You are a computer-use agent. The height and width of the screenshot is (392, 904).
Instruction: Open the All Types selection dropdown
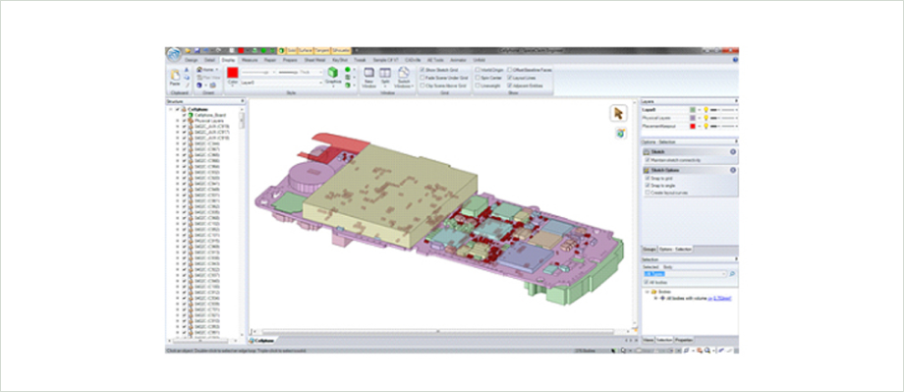pyautogui.click(x=685, y=274)
